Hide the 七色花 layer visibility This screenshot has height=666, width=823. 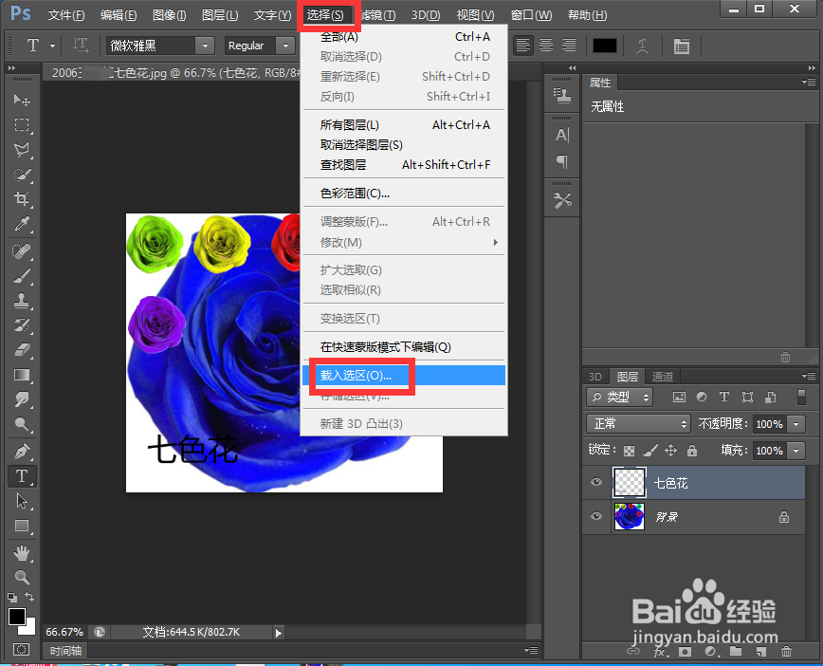(595, 483)
